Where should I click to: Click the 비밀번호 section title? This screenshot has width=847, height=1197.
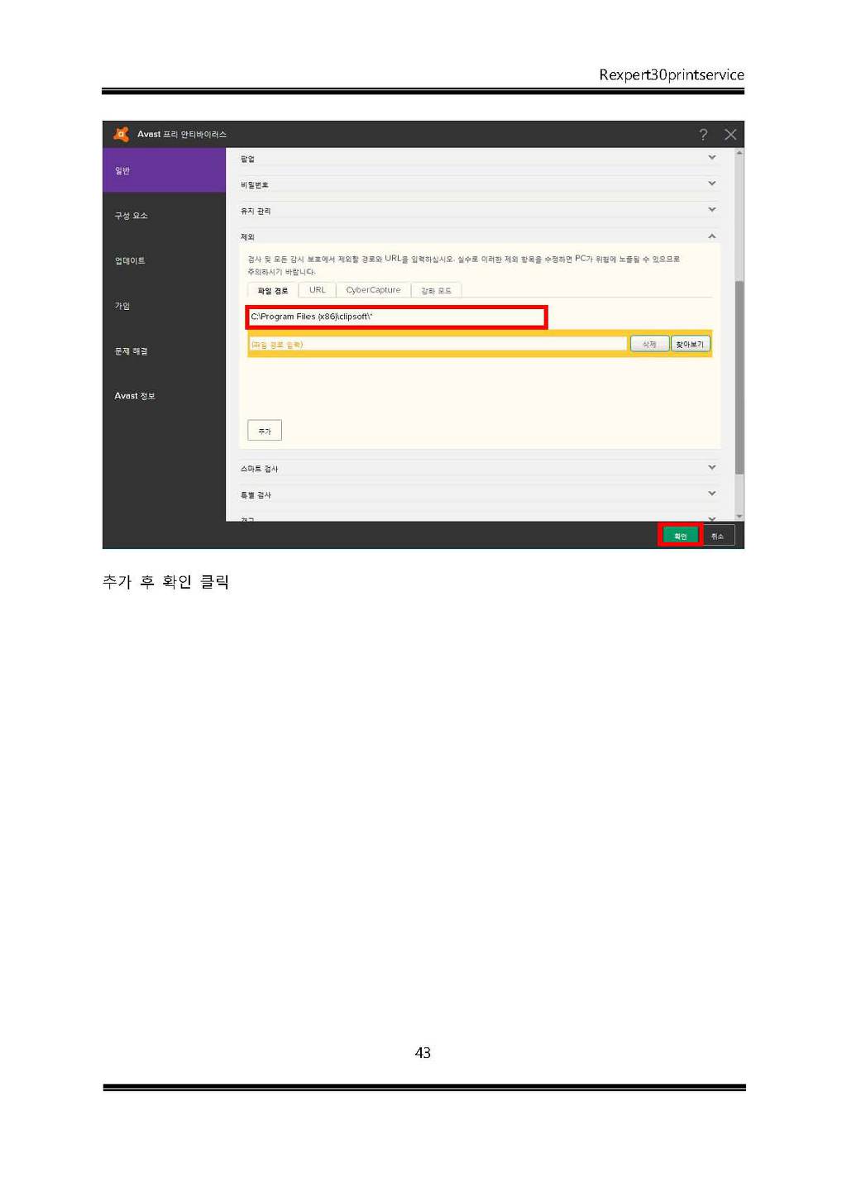tap(254, 185)
